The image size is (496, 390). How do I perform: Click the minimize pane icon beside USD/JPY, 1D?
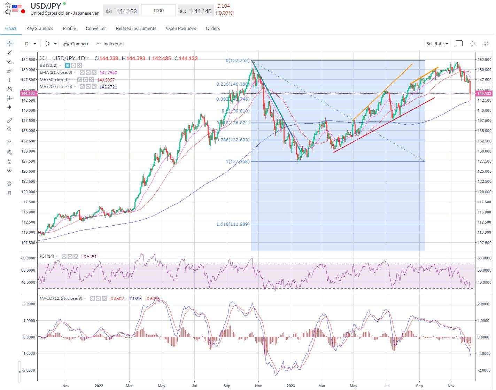(x=49, y=58)
